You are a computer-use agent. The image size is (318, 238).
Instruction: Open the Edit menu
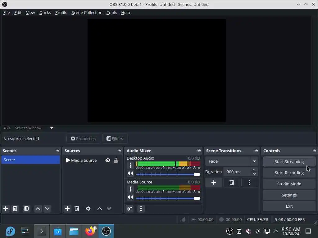[x=18, y=12]
